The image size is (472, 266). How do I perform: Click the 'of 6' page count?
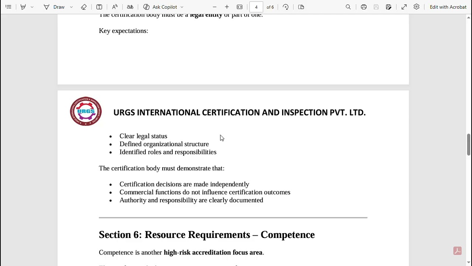pyautogui.click(x=270, y=7)
